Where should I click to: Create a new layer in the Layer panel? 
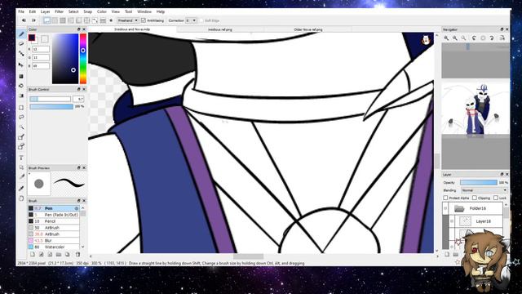coord(447,254)
